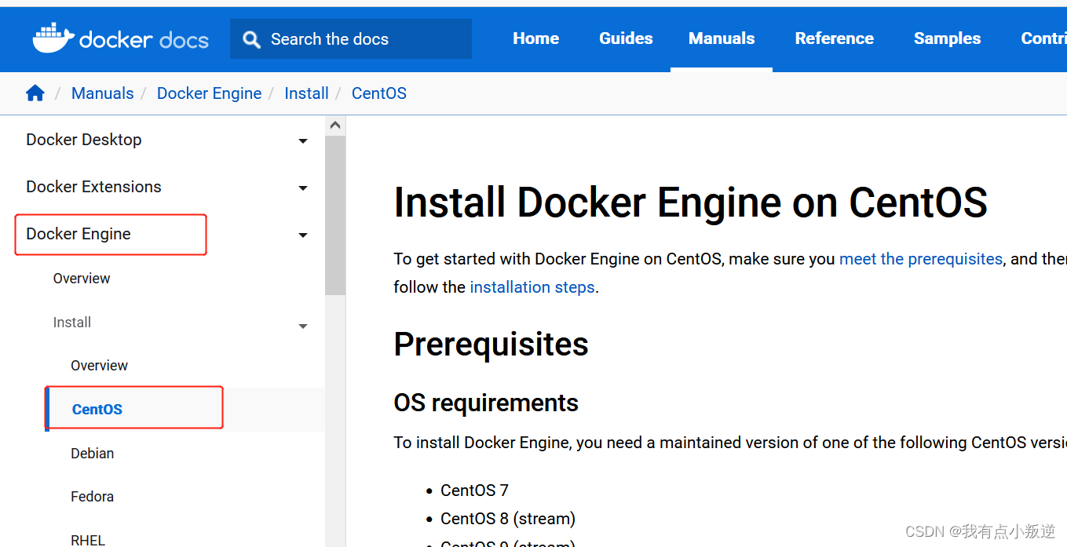
Task: Go to Manuals breadcrumb link
Action: [103, 93]
